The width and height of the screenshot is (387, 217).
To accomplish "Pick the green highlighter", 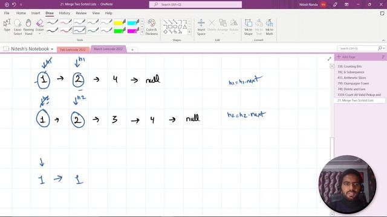I will pyautogui.click(x=120, y=31).
